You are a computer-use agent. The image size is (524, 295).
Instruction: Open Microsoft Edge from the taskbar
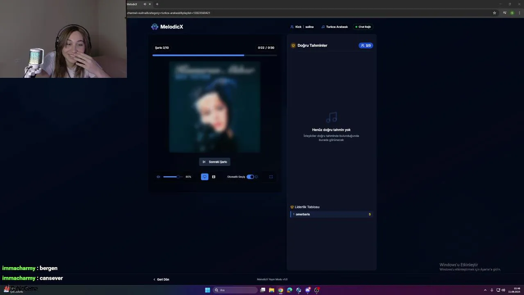click(x=289, y=290)
